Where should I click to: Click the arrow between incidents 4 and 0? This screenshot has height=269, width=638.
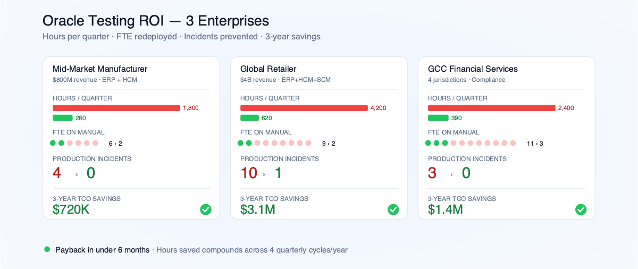pyautogui.click(x=77, y=174)
